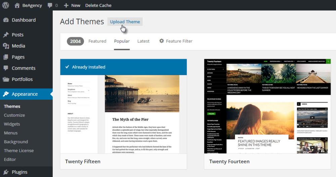Open the New content menu
336x177 pixels.
click(x=76, y=6)
